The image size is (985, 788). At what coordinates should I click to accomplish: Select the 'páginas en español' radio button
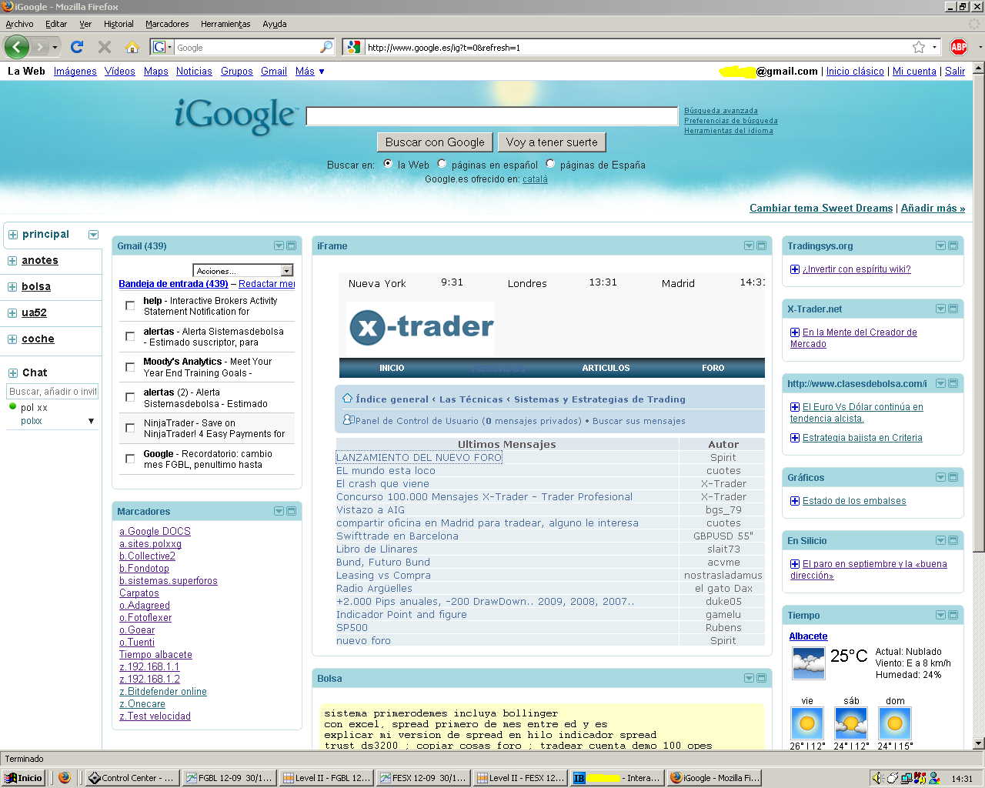(442, 164)
